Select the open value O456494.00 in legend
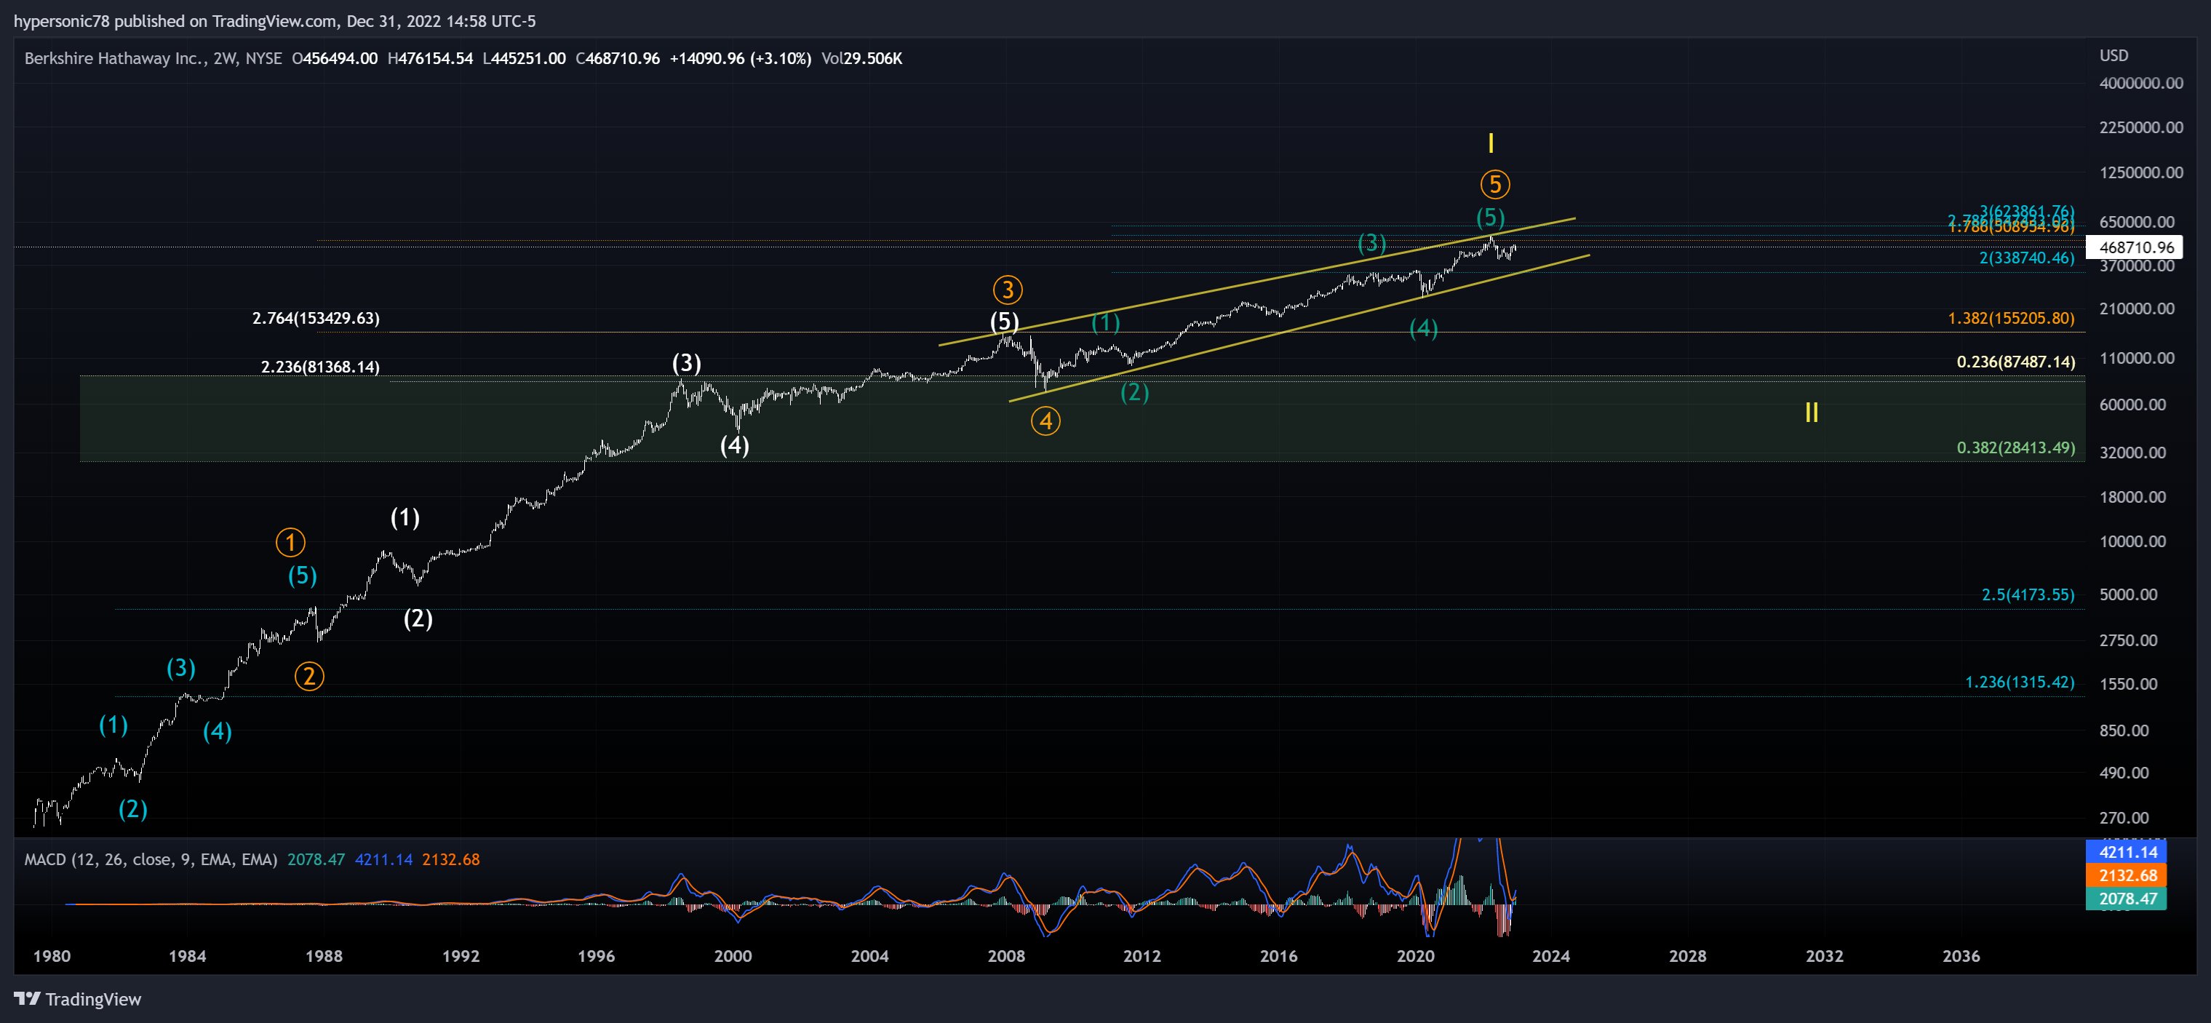 click(x=335, y=58)
